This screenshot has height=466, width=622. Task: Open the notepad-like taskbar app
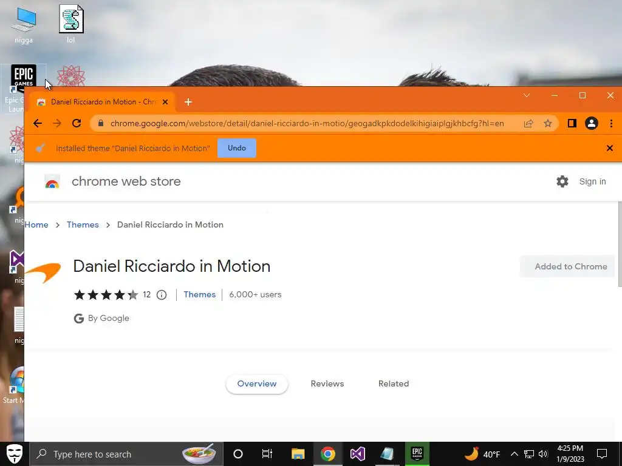(387, 454)
